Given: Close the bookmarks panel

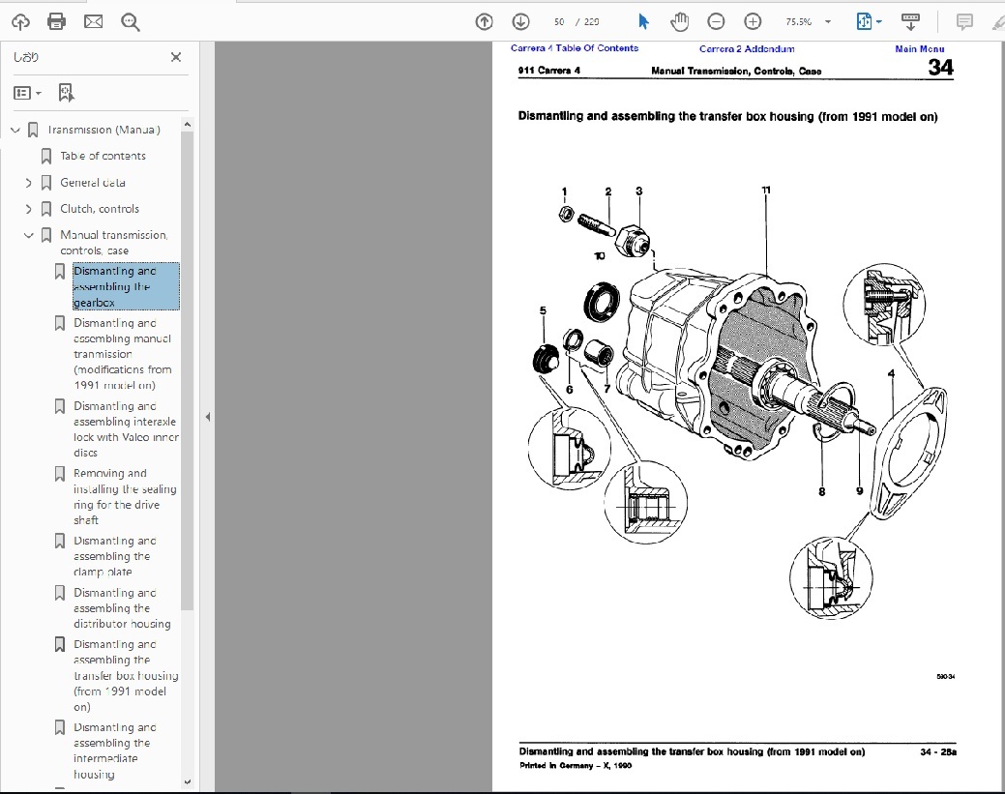Looking at the screenshot, I should pyautogui.click(x=176, y=57).
